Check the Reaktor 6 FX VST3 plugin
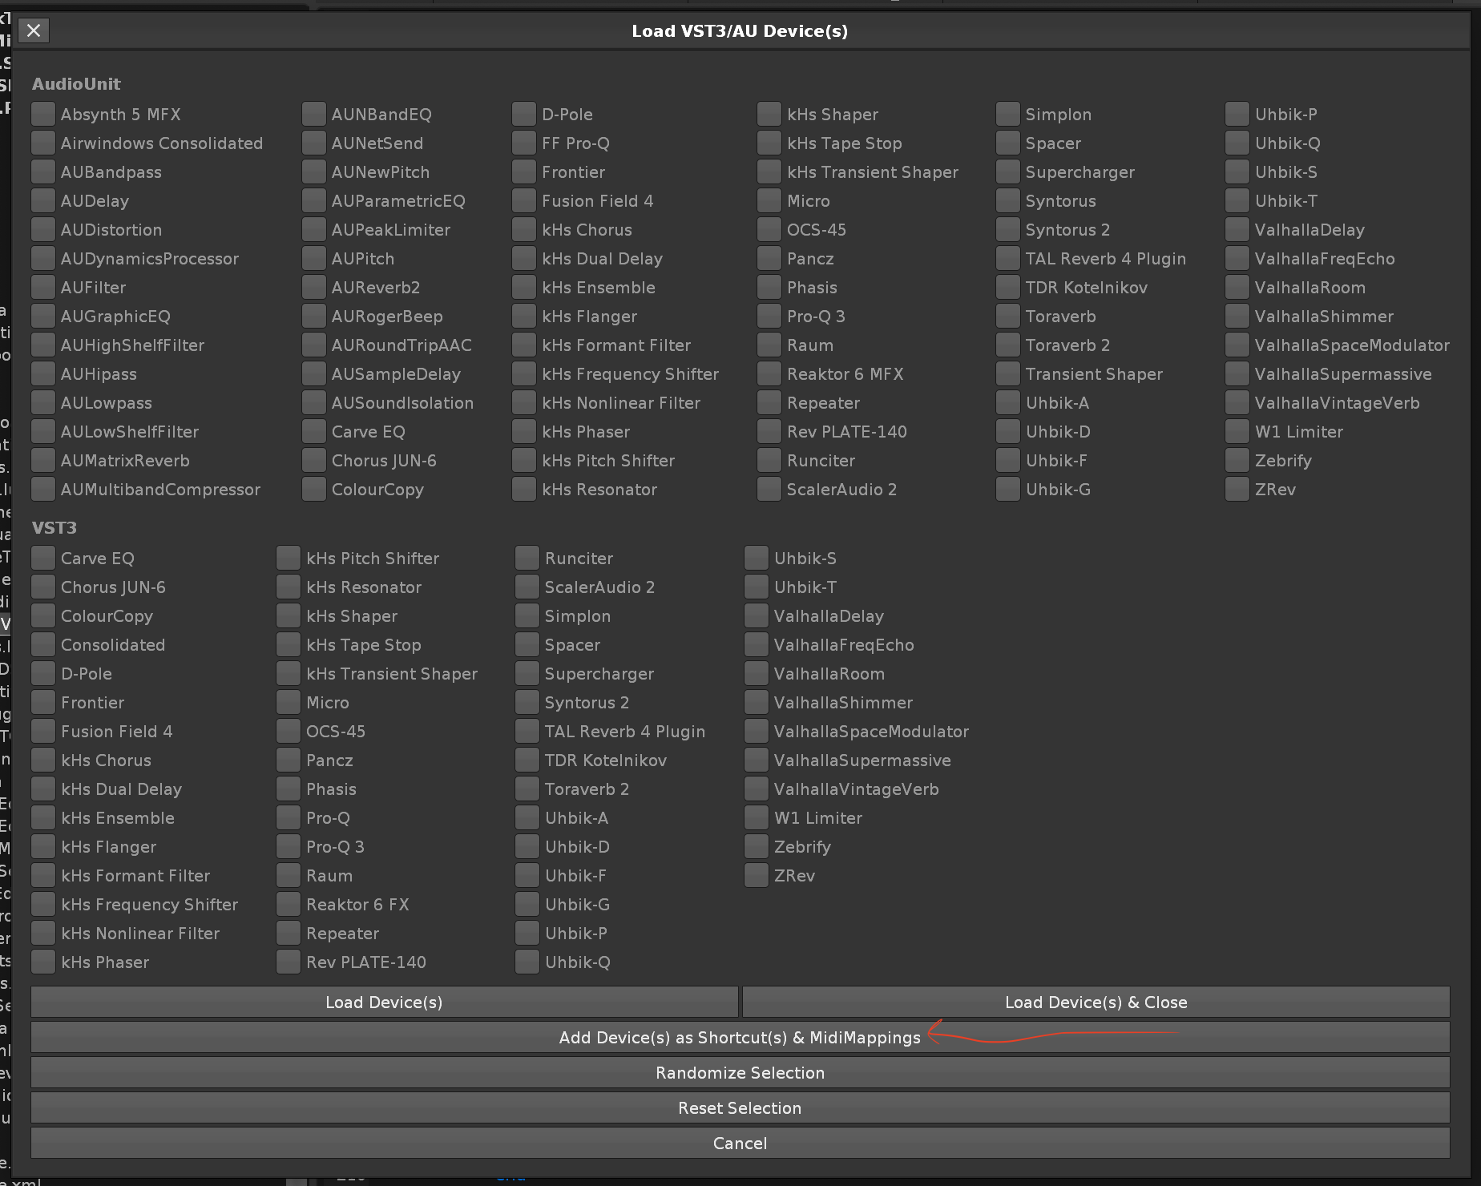The image size is (1481, 1186). coord(289,904)
